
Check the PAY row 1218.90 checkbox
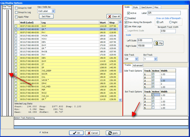point(16,32)
